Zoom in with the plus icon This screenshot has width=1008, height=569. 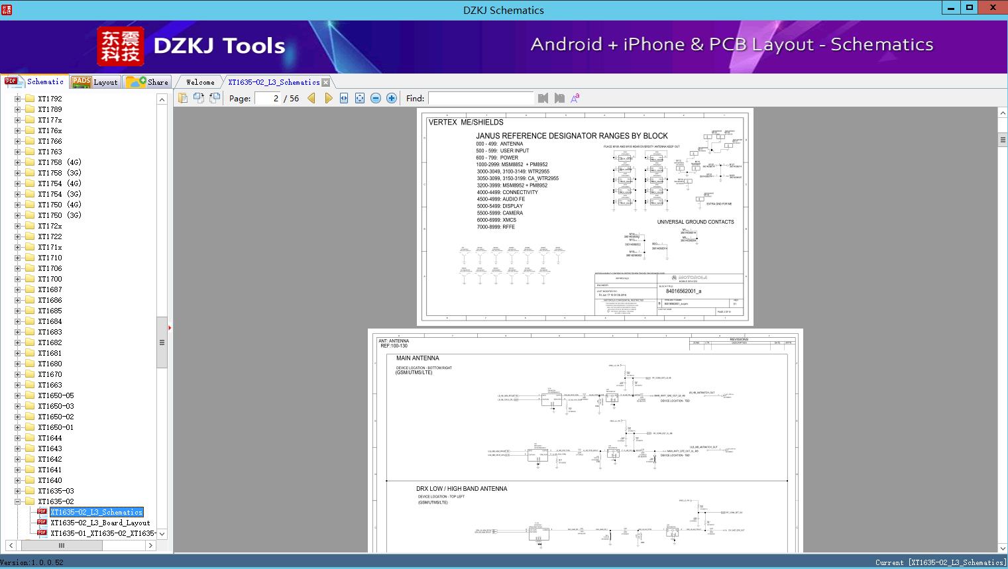coord(392,98)
